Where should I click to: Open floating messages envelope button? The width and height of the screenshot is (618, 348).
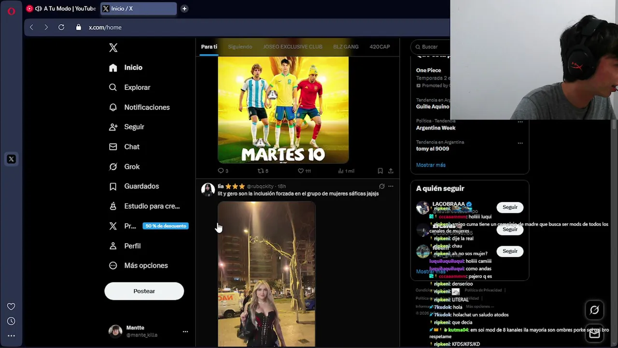pos(594,333)
